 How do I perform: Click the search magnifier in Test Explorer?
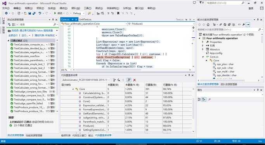point(55,24)
